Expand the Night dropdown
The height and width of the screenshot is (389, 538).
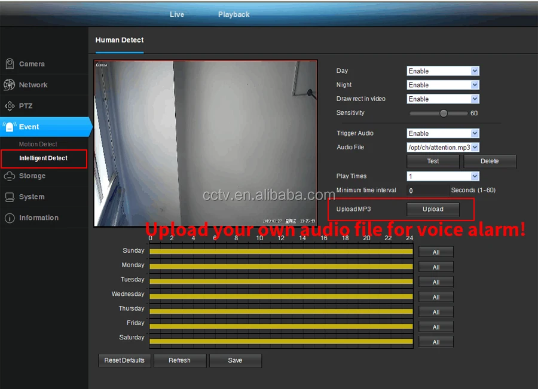(443, 85)
